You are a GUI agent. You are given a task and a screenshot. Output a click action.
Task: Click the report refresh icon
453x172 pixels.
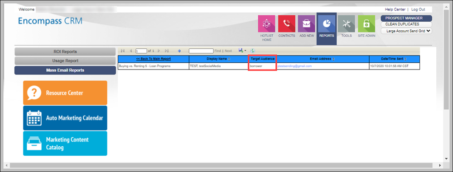click(x=252, y=51)
